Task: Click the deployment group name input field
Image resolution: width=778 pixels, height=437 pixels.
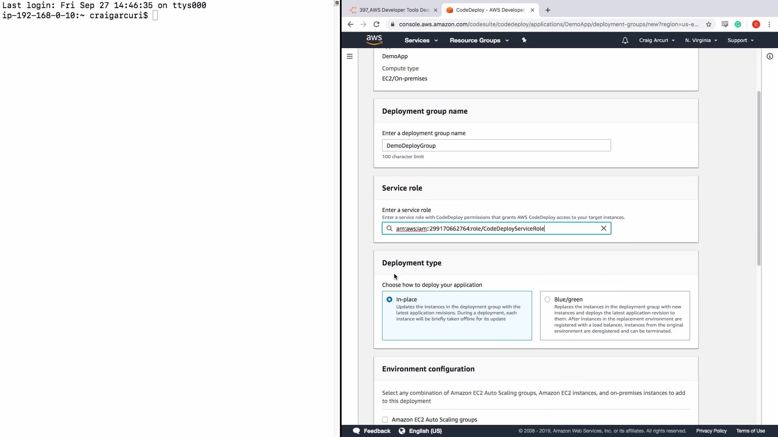Action: [x=496, y=146]
